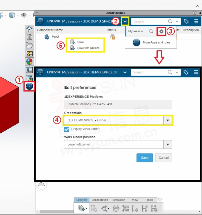Choose Save in the context menu
202x215 pixels.
(x=85, y=42)
